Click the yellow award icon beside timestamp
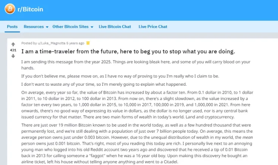 click(88, 43)
